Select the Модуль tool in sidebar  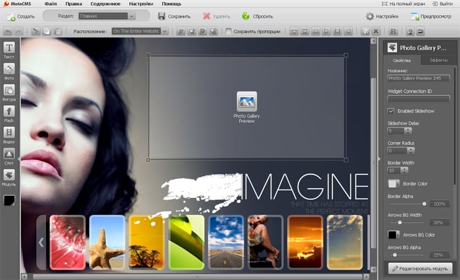point(10,175)
